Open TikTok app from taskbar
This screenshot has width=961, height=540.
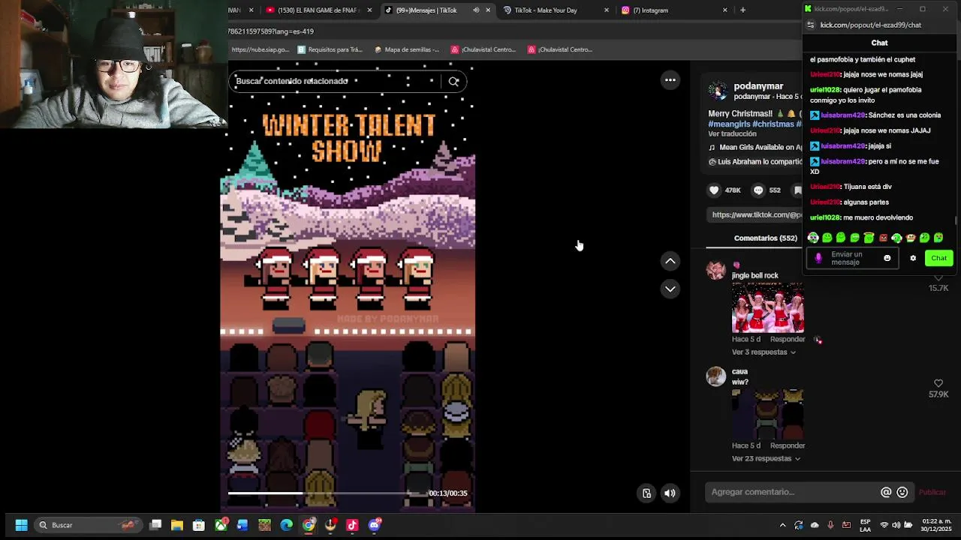pyautogui.click(x=352, y=525)
